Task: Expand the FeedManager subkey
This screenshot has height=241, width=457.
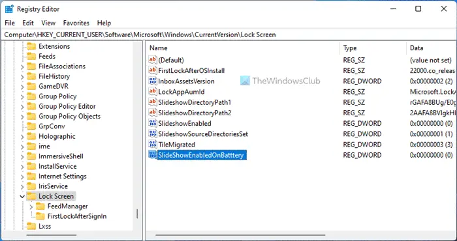Action: tap(31, 206)
